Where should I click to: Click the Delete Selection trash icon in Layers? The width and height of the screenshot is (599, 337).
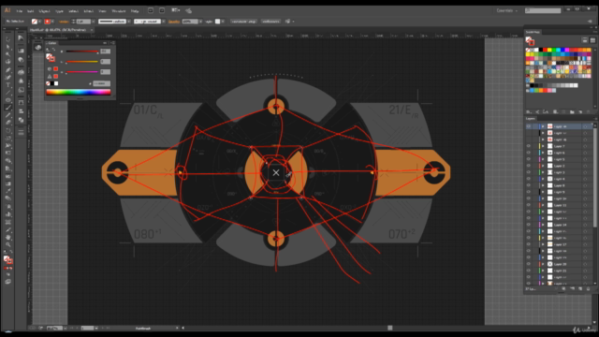(x=589, y=289)
